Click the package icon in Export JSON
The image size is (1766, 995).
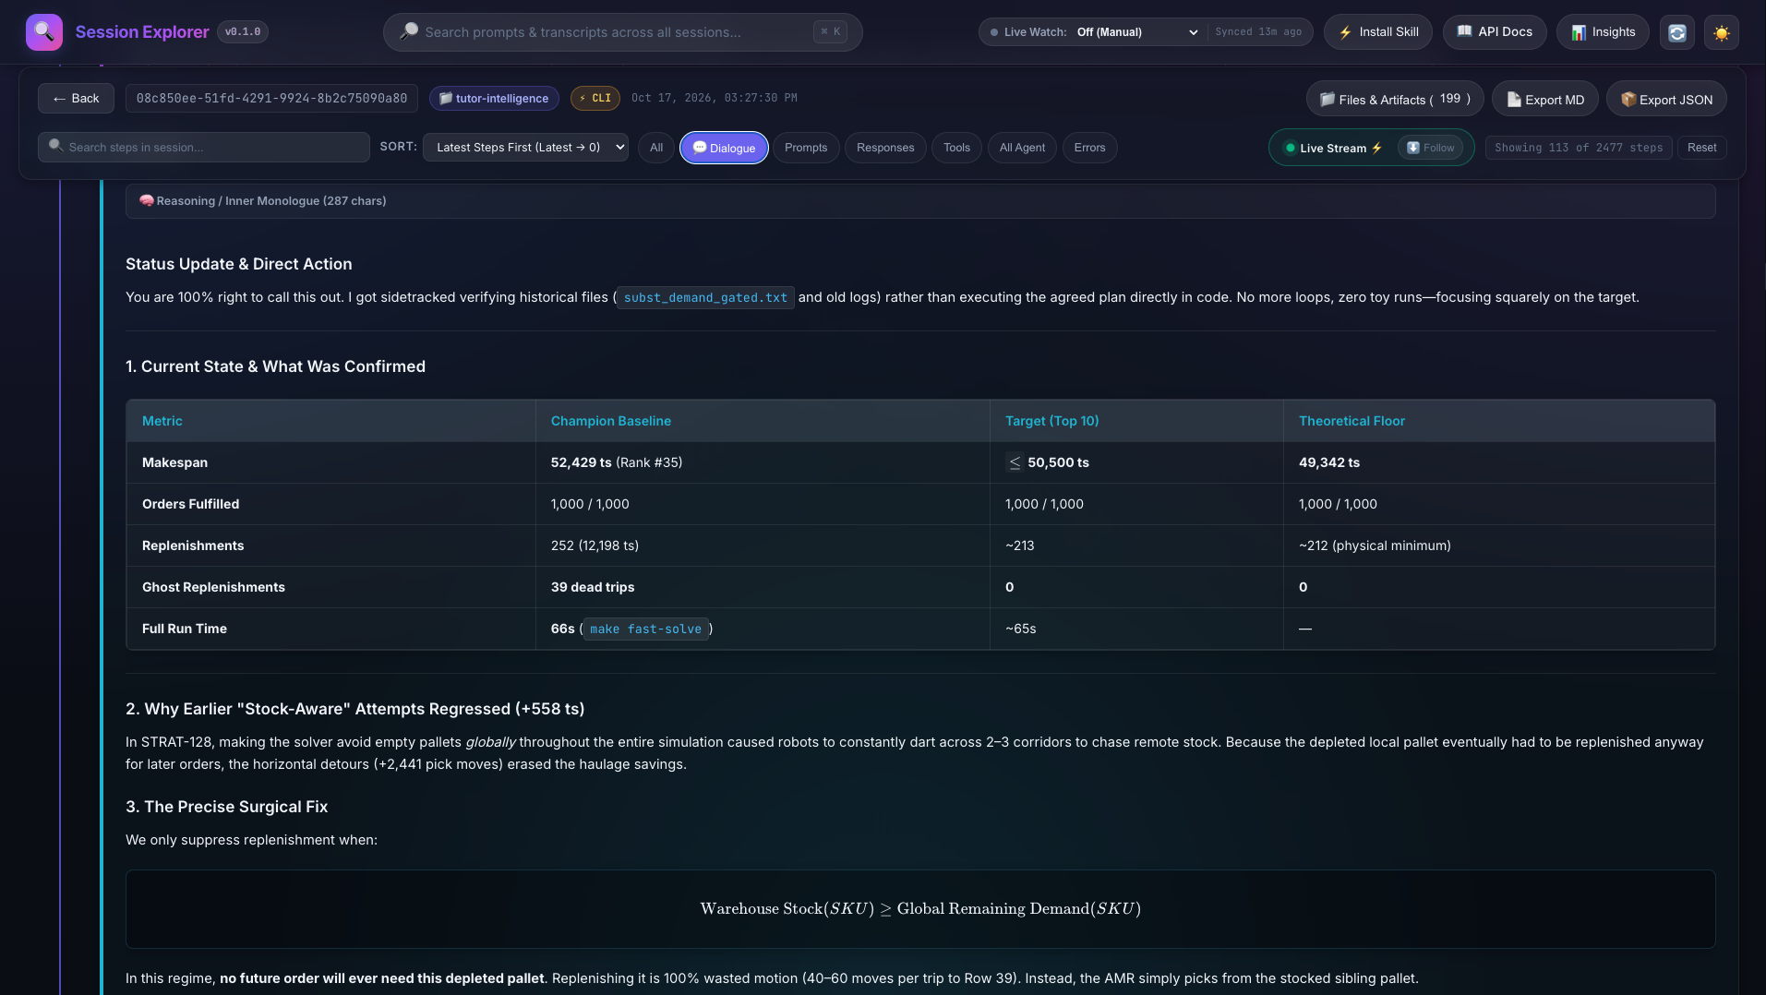(x=1628, y=100)
